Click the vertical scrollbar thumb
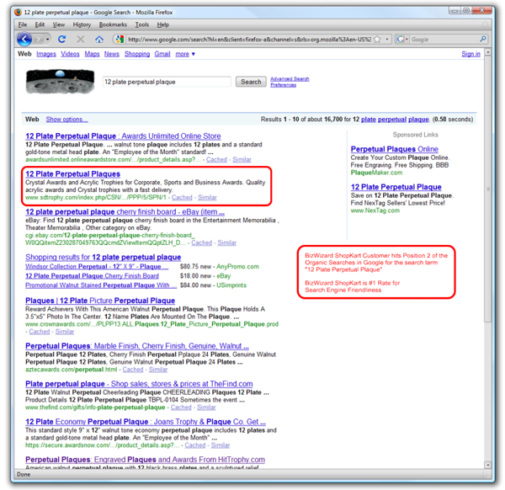The height and width of the screenshot is (490, 505). pyautogui.click(x=488, y=189)
